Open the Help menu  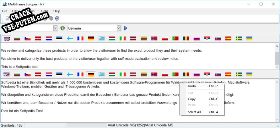57,11
